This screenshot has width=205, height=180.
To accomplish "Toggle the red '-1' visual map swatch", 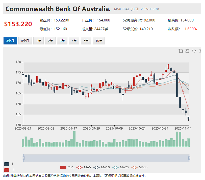I will pyautogui.click(x=7, y=170).
